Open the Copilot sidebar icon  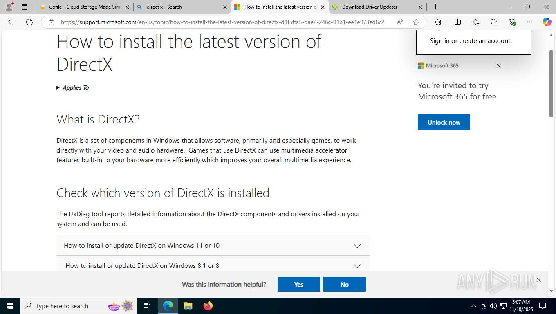(547, 22)
